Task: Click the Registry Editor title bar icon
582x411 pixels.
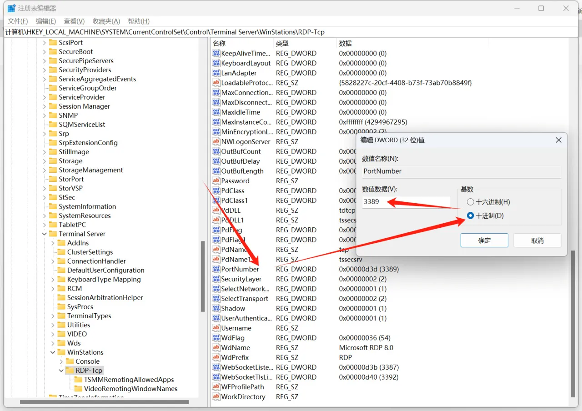Action: point(11,8)
